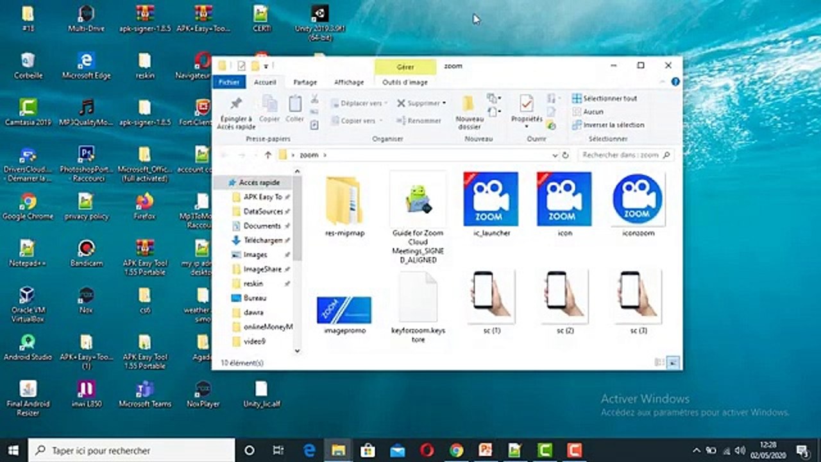Screen dimensions: 821x462
Task: Switch to the Accueil ribbon tab
Action: [x=265, y=82]
